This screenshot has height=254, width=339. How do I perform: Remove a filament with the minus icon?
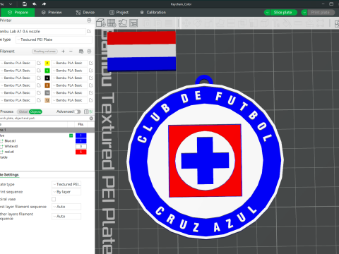tap(71, 51)
